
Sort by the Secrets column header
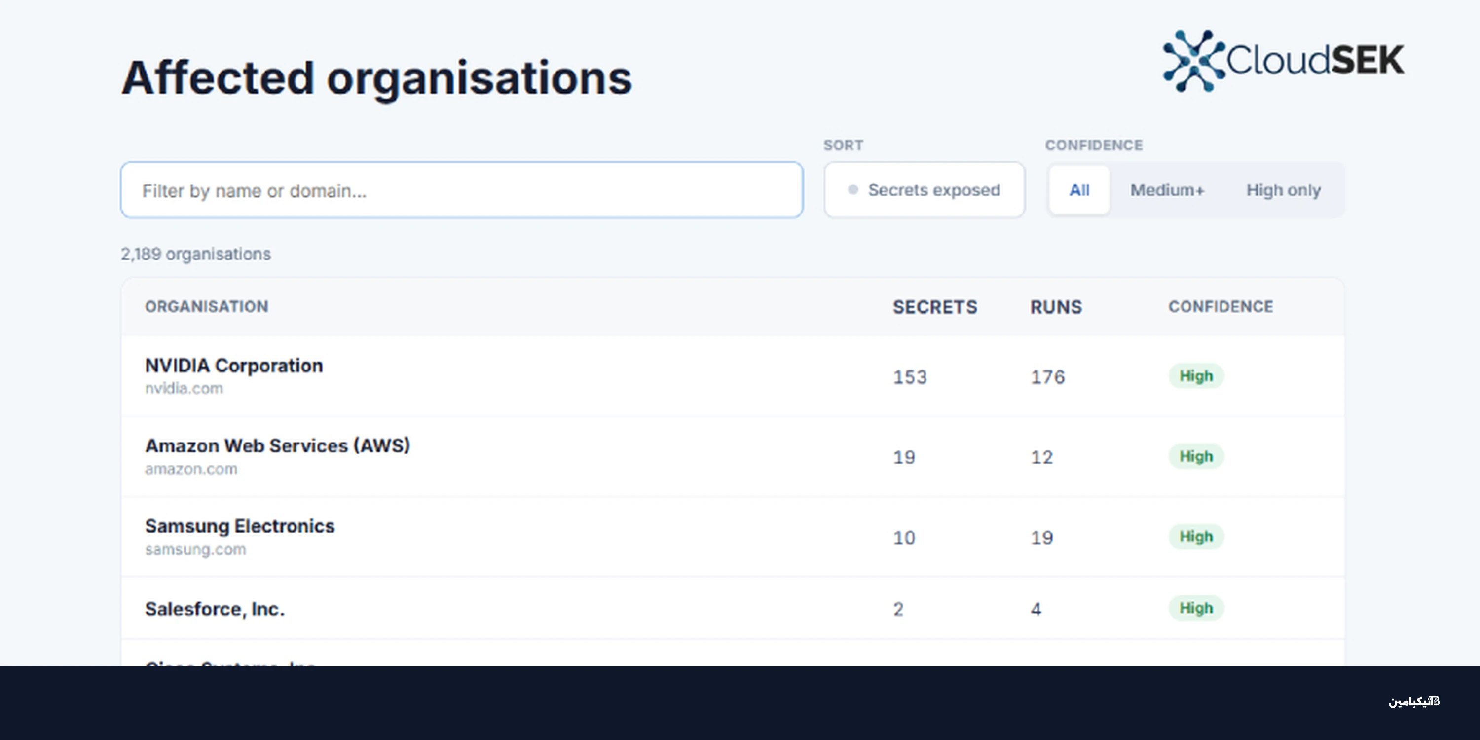(935, 307)
